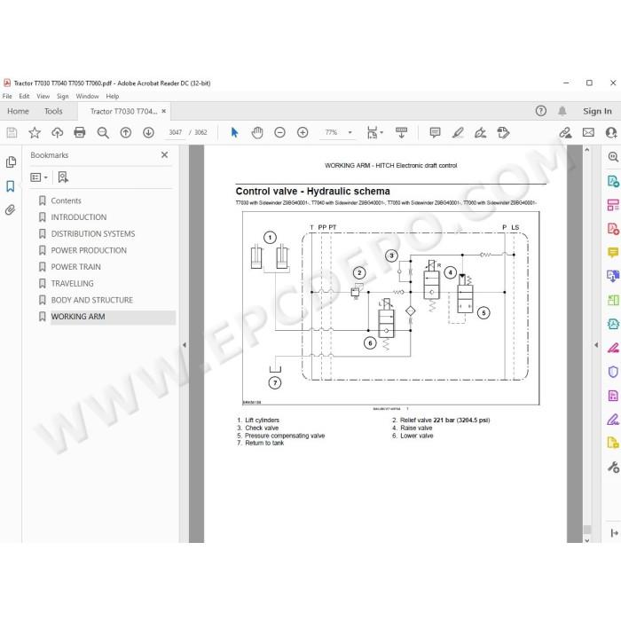
Task: Close the Bookmarks panel
Action: point(164,155)
